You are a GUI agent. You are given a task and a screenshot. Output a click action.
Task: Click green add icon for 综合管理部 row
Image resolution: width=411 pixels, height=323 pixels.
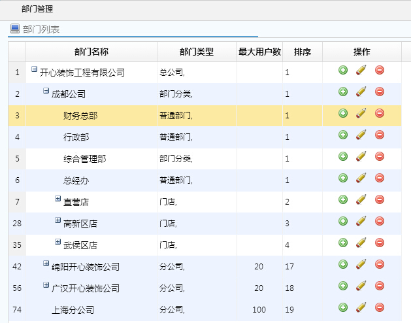click(x=343, y=157)
